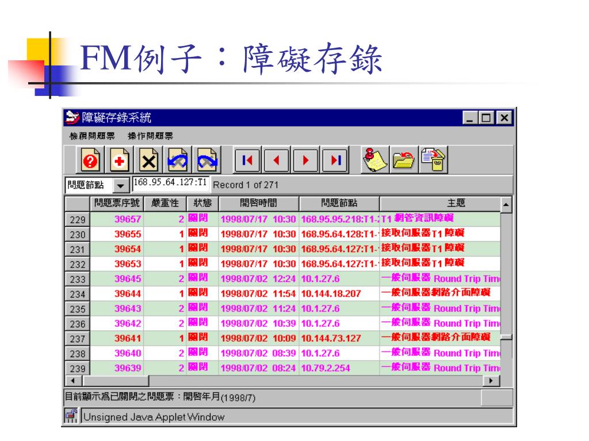This screenshot has height=441, width=589.
Task: Click ticket number 39641
Action: (x=128, y=338)
